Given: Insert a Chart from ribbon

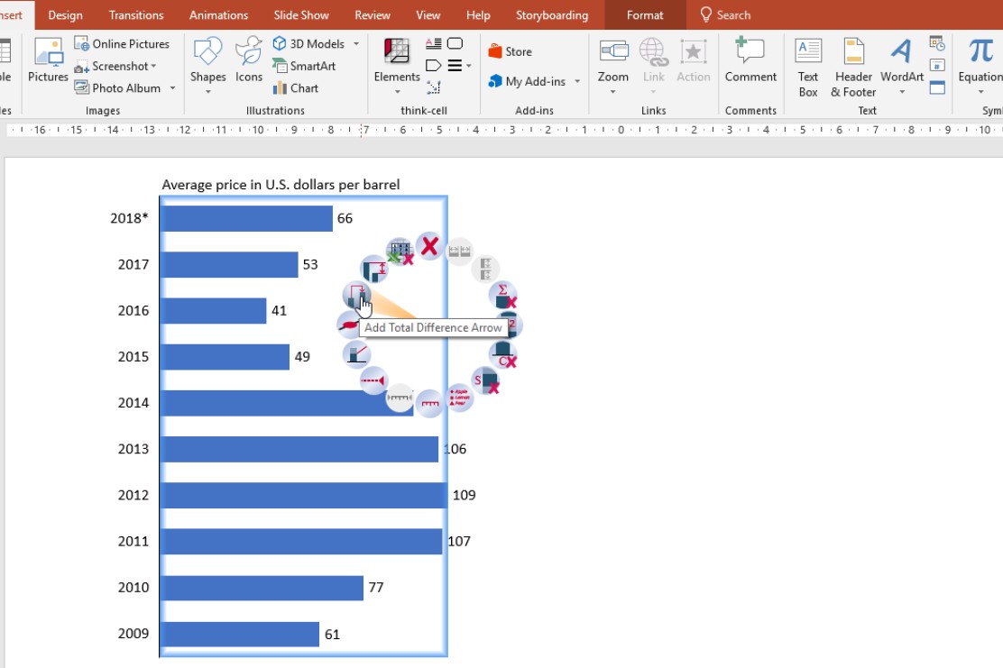Looking at the screenshot, I should (296, 88).
